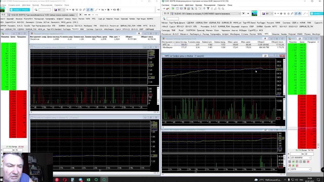Open the account L01-00000F00 dropdown
The width and height of the screenshot is (324, 182).
click(310, 157)
